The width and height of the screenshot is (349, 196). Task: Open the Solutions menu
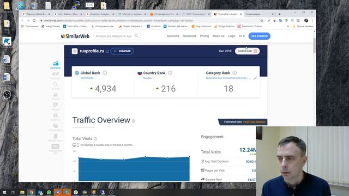pyautogui.click(x=173, y=36)
